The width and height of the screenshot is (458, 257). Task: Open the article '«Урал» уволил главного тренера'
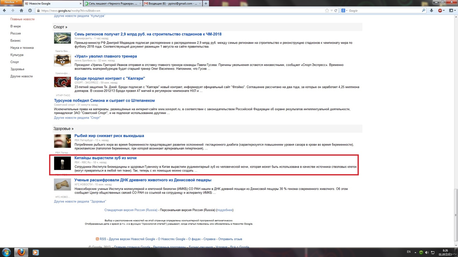(x=106, y=56)
